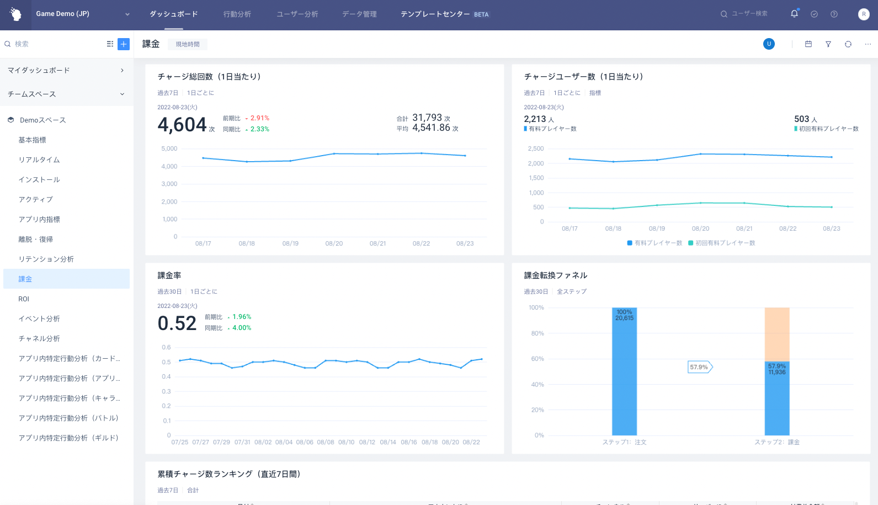Click the 57.9% conversion arrow label
This screenshot has height=505, width=878.
coord(700,367)
